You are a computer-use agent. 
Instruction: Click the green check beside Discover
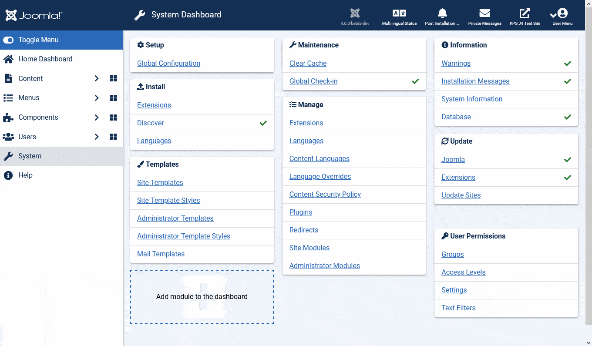pos(263,123)
